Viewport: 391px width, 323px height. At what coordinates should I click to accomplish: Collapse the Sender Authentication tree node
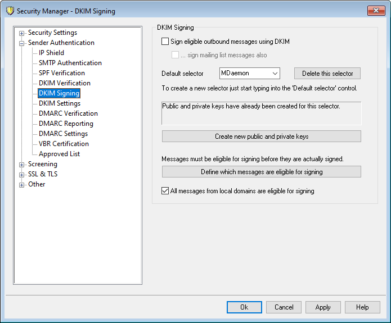coord(22,43)
